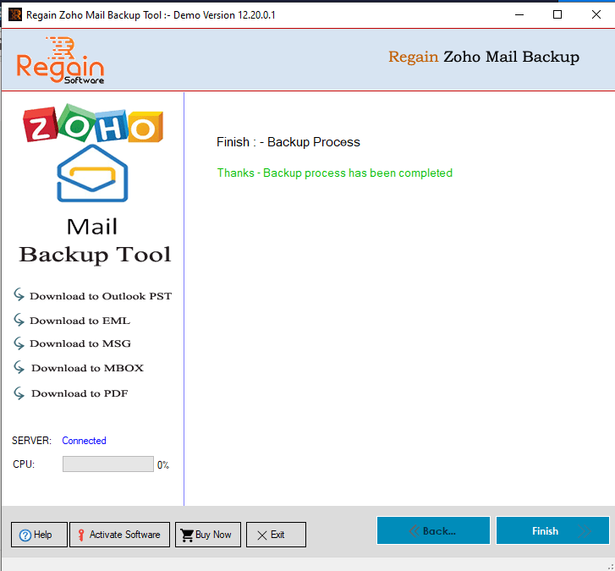The height and width of the screenshot is (571, 615).
Task: Click the Regain Software logo
Action: (60, 60)
